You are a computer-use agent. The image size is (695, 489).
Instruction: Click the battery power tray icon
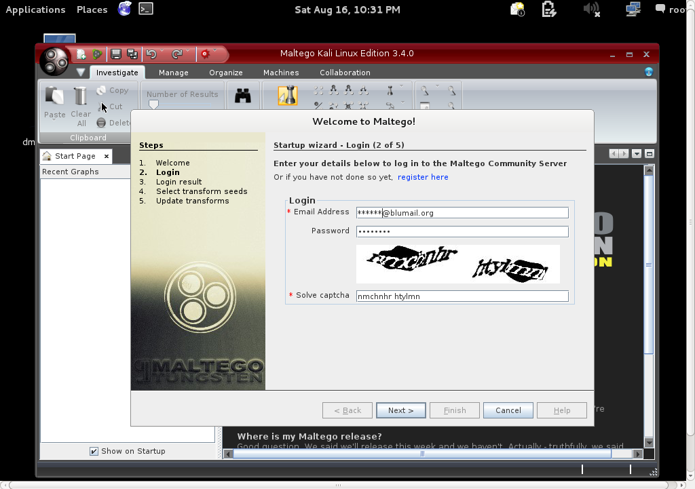(x=548, y=9)
